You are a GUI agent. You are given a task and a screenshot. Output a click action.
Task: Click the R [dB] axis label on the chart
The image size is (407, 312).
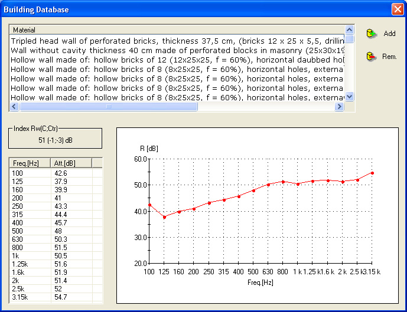tap(149, 149)
